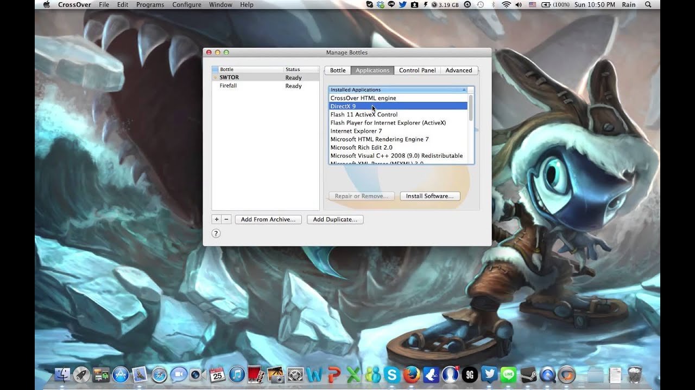Click the Repair or Remove button
This screenshot has height=390, width=695.
coord(362,196)
